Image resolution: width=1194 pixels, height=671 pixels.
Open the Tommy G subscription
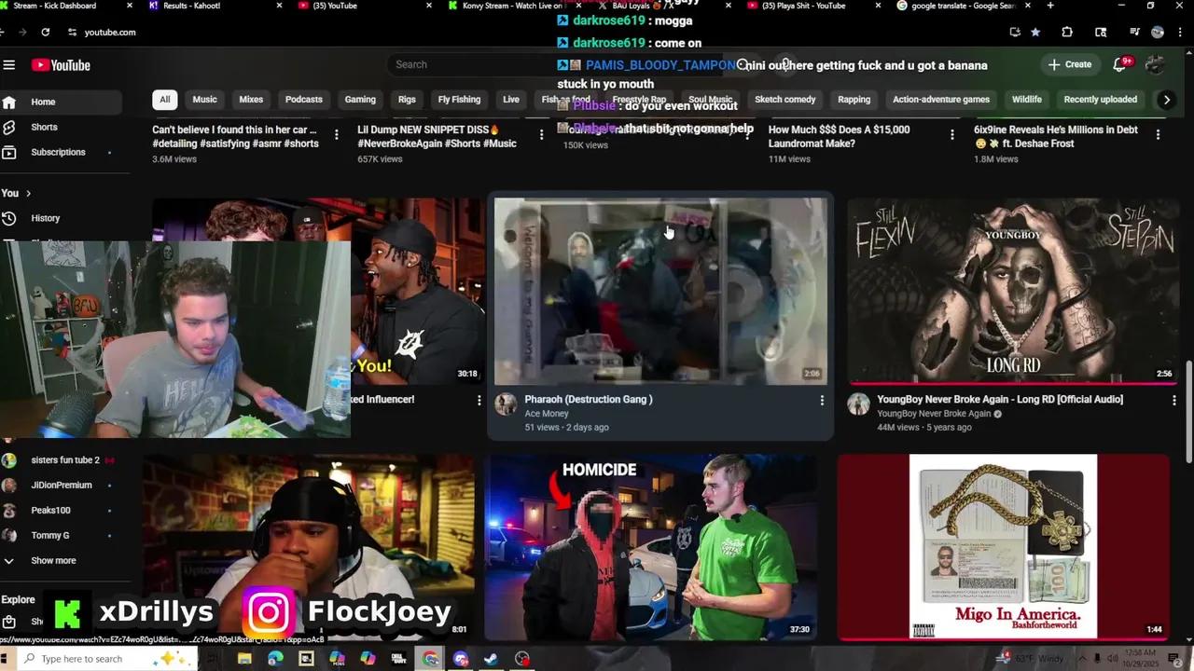(x=62, y=536)
